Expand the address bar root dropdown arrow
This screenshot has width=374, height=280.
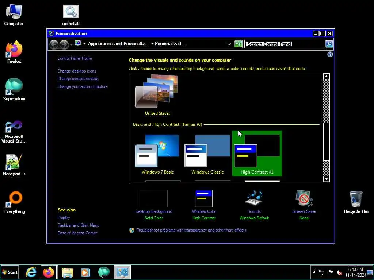coord(84,44)
